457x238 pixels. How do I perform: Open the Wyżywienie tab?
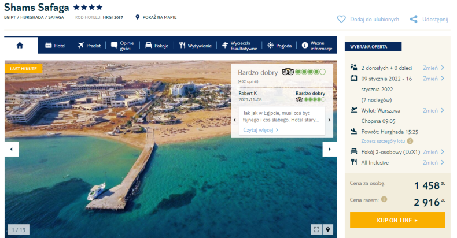[x=196, y=46]
